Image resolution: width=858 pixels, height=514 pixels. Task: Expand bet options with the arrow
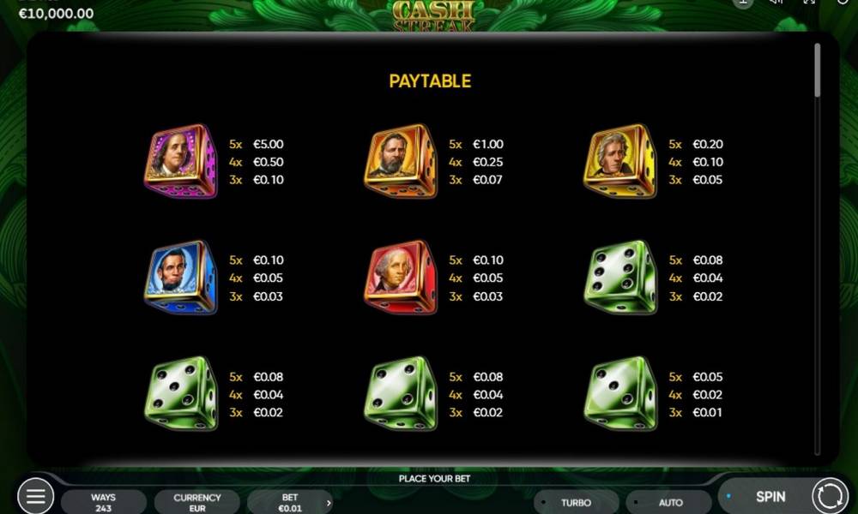pyautogui.click(x=329, y=503)
